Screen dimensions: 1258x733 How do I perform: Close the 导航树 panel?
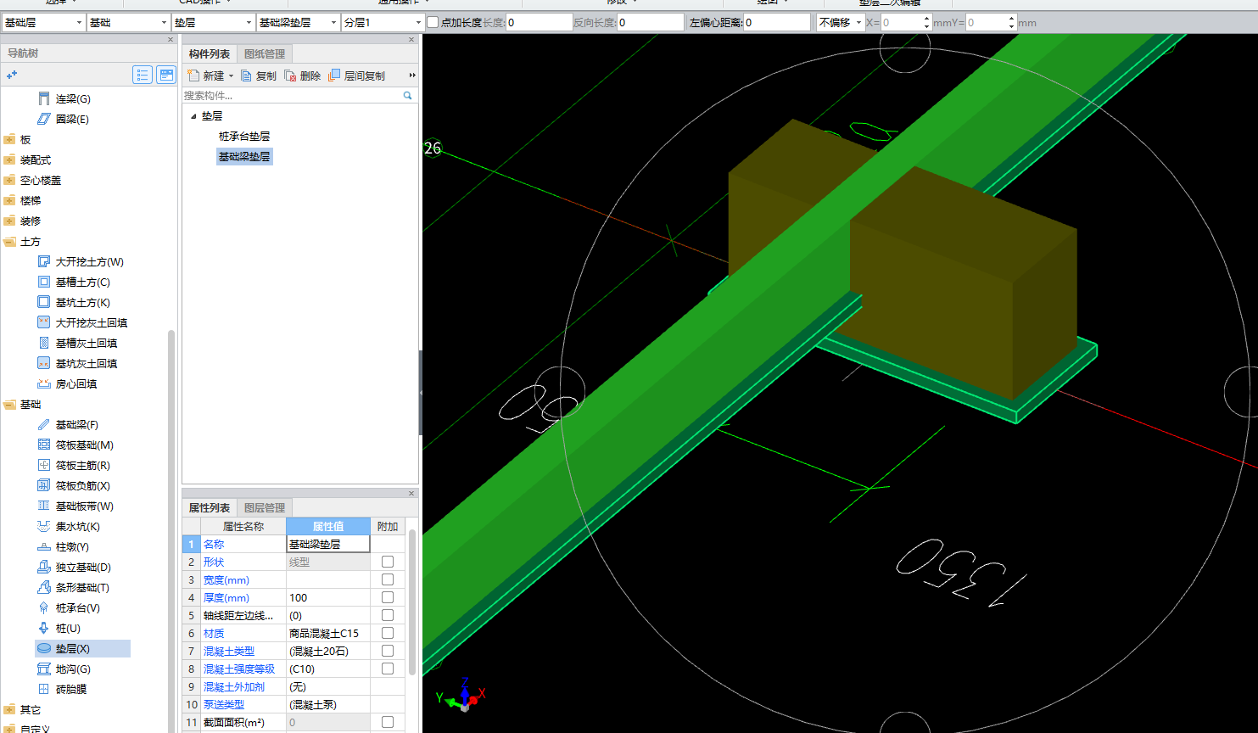(x=171, y=40)
